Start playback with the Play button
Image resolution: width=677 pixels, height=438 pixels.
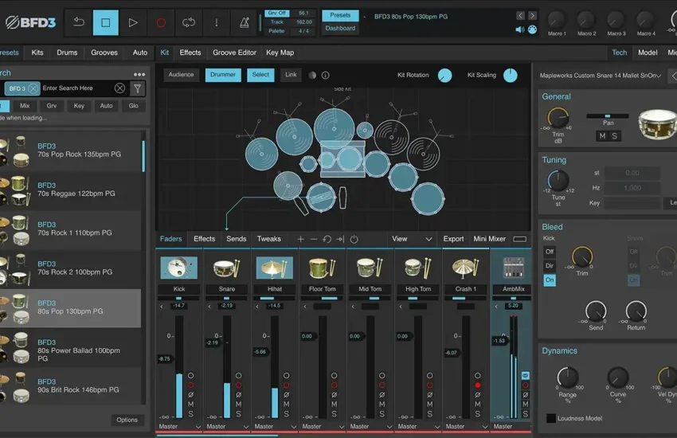tap(133, 22)
